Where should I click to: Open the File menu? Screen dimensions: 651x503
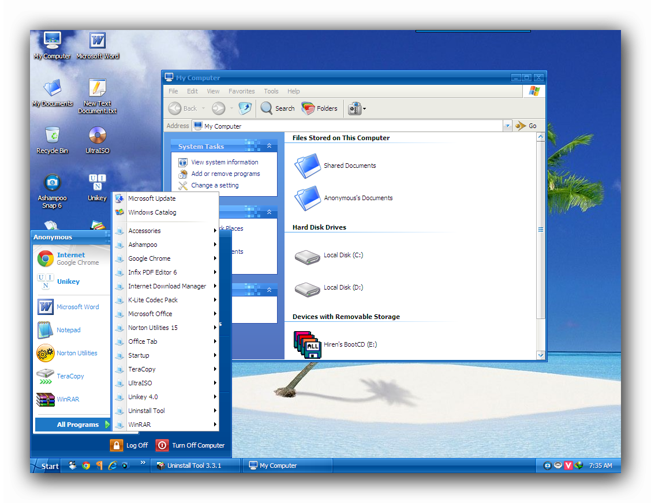(173, 91)
